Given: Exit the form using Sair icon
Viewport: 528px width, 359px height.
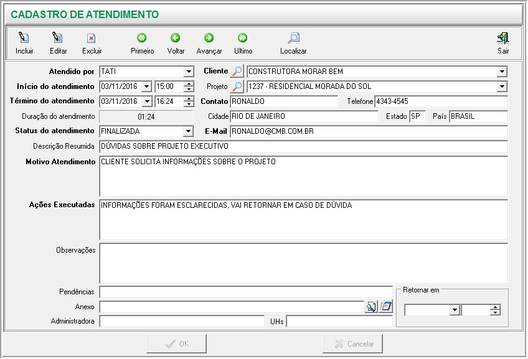Looking at the screenshot, I should pyautogui.click(x=502, y=39).
